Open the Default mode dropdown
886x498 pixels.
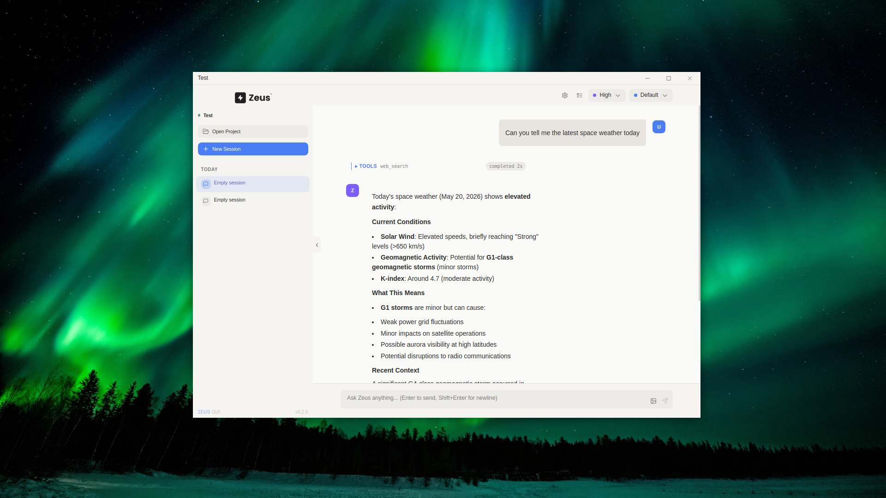click(651, 95)
